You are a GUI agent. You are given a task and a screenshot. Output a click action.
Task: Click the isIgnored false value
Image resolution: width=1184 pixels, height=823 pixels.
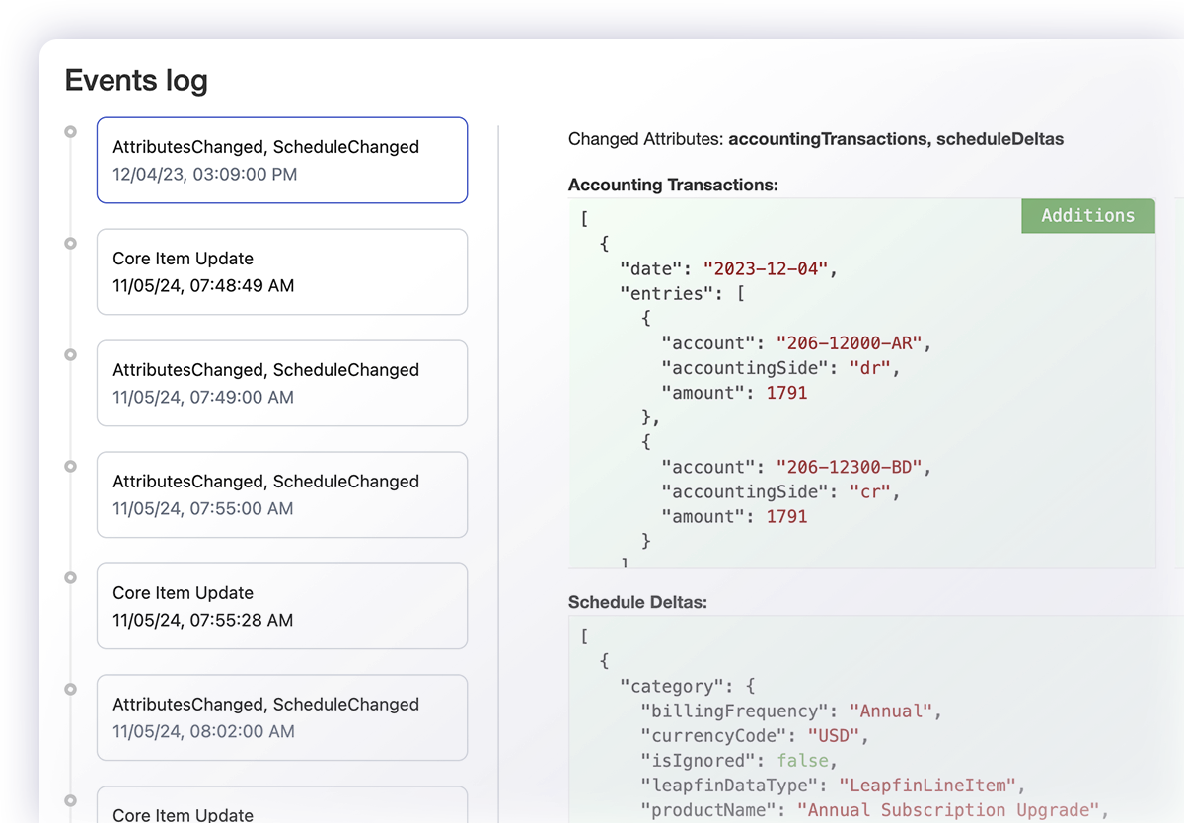(x=802, y=761)
